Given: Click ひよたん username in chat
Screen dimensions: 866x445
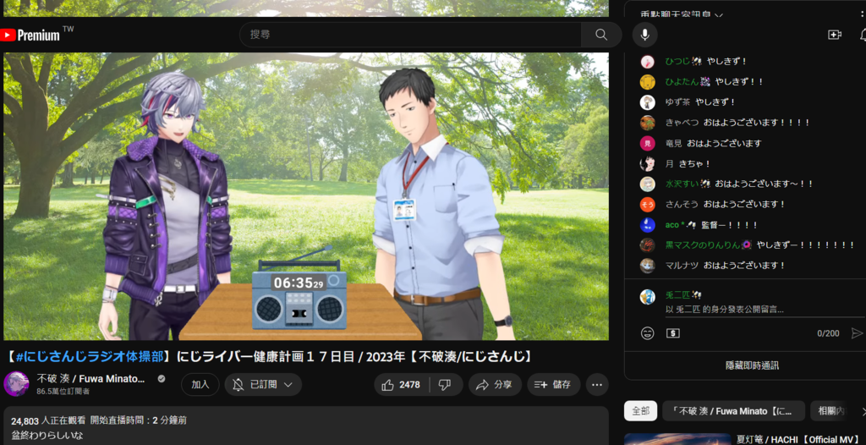Looking at the screenshot, I should coord(682,82).
